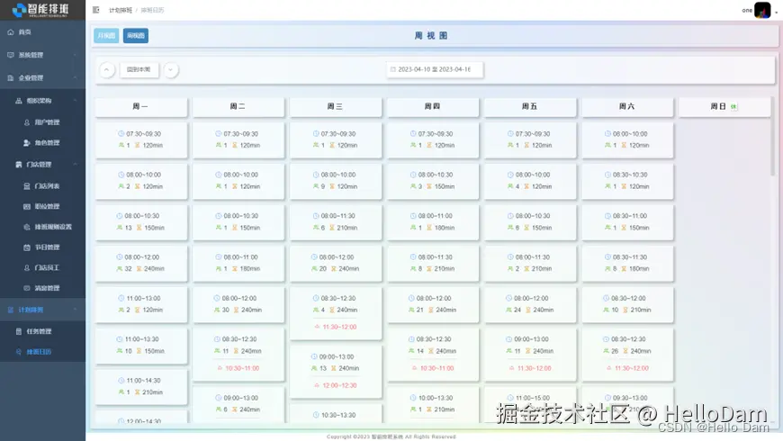Open 周二 08:00~12:00 shift with 30 people
The height and width of the screenshot is (441, 783).
tap(238, 304)
